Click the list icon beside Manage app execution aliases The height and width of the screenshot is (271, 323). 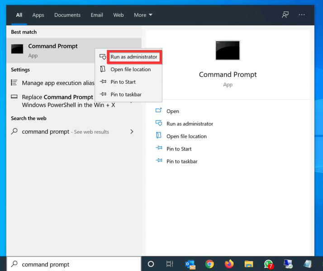[14, 83]
